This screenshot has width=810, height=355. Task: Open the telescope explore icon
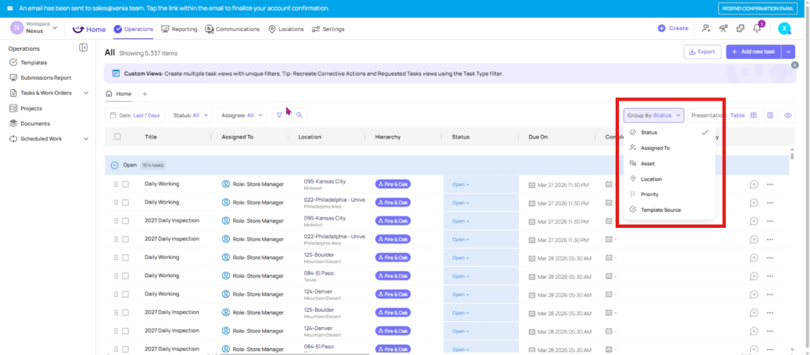tap(723, 28)
